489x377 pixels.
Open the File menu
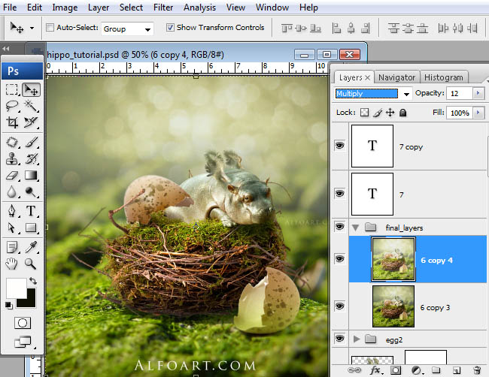10,8
